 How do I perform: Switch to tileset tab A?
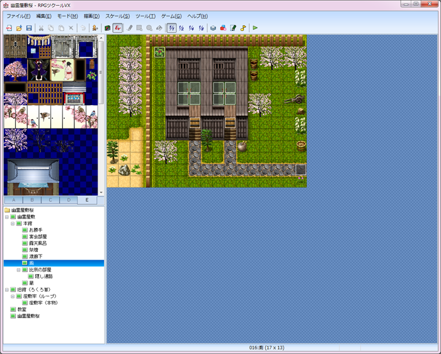click(14, 200)
